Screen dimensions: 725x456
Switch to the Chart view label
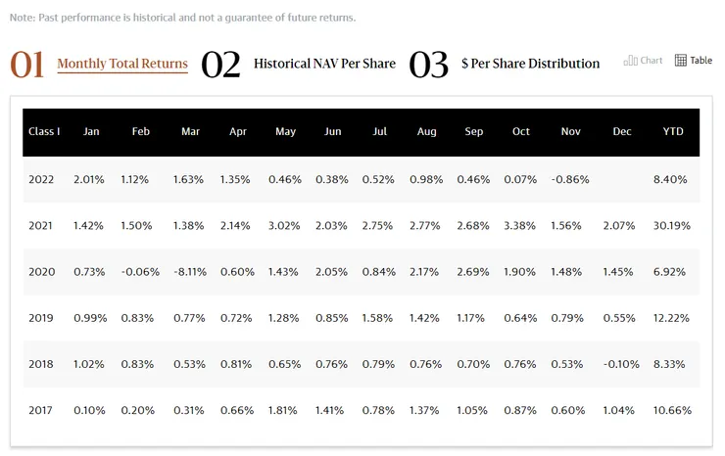coord(652,61)
